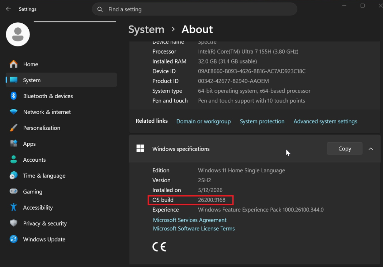Click the Accounts person icon
The height and width of the screenshot is (267, 383).
pyautogui.click(x=14, y=160)
